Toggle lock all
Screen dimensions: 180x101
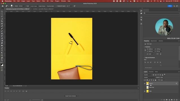click(x=156, y=80)
